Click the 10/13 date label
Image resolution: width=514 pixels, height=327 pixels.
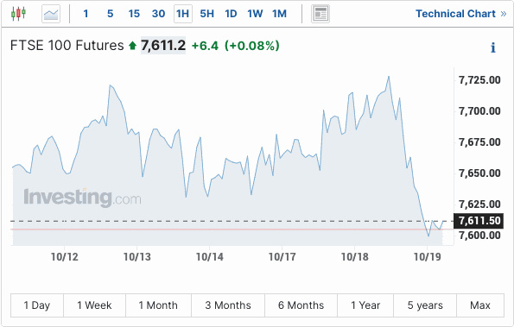point(137,257)
